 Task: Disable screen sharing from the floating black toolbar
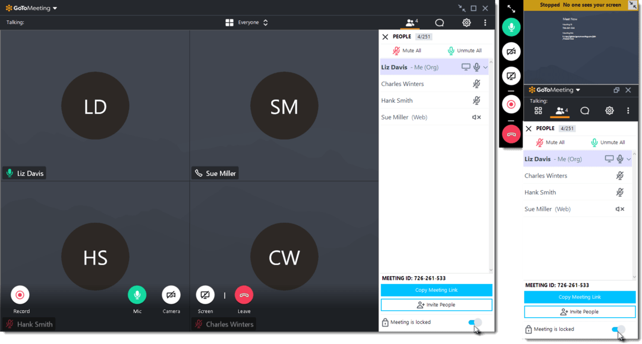(x=511, y=75)
